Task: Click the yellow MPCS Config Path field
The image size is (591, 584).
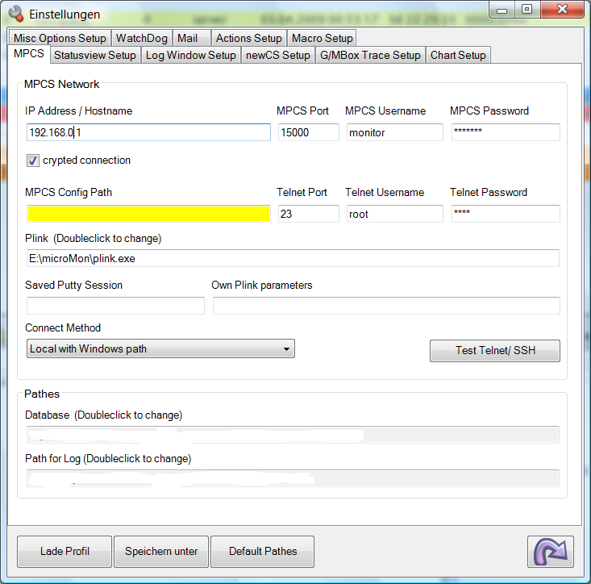Action: pyautogui.click(x=148, y=214)
